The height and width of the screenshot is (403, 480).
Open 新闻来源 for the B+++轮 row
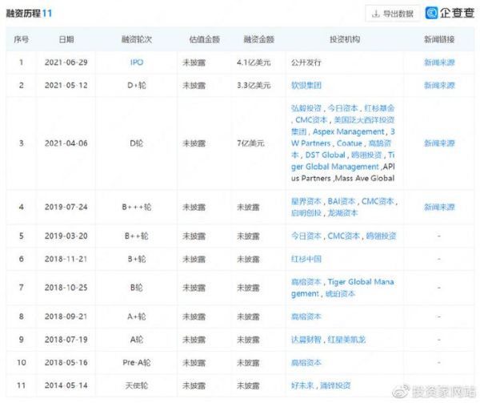(x=439, y=207)
